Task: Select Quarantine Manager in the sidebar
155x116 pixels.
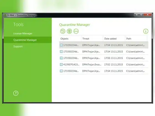Action: (x=28, y=40)
